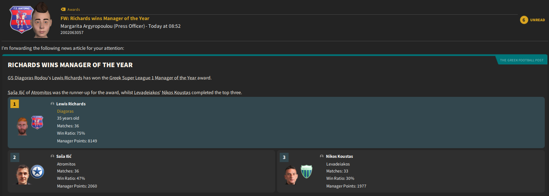Click the press officer portrait in header
This screenshot has width=549, height=196.
(42, 20)
